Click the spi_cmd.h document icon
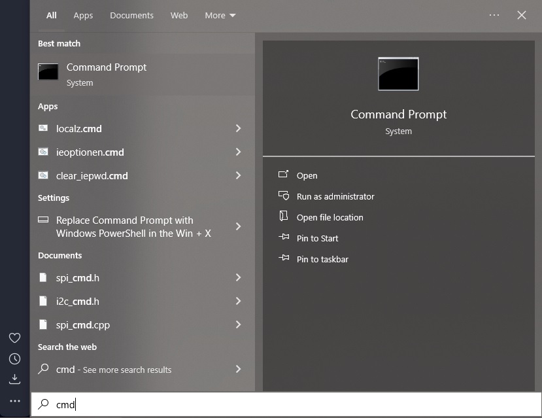Screen dimensions: 542x418 (43, 277)
